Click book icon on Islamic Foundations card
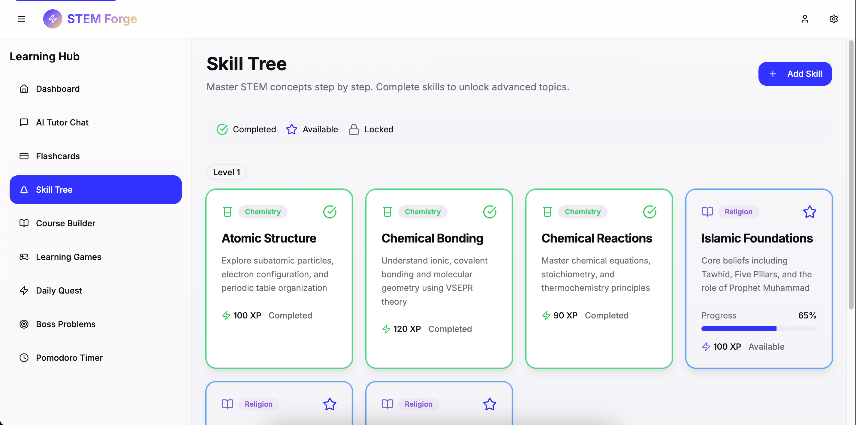Image resolution: width=856 pixels, height=425 pixels. click(707, 212)
